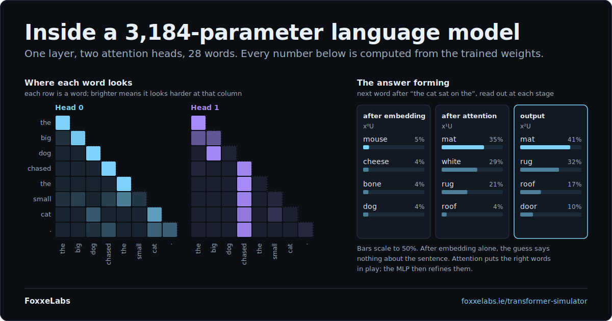
Task: Click the "big" column label under Head 0
Action: [x=78, y=249]
